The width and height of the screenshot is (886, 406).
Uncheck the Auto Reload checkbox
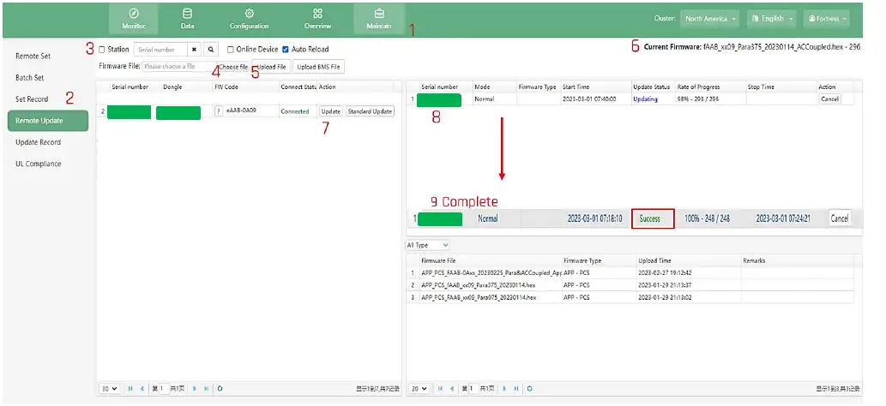point(286,50)
